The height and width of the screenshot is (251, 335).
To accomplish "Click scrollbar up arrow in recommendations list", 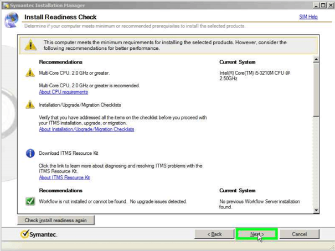I will [x=316, y=60].
